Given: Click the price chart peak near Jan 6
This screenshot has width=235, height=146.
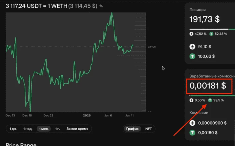Looking at the screenshot, I should tap(112, 14).
